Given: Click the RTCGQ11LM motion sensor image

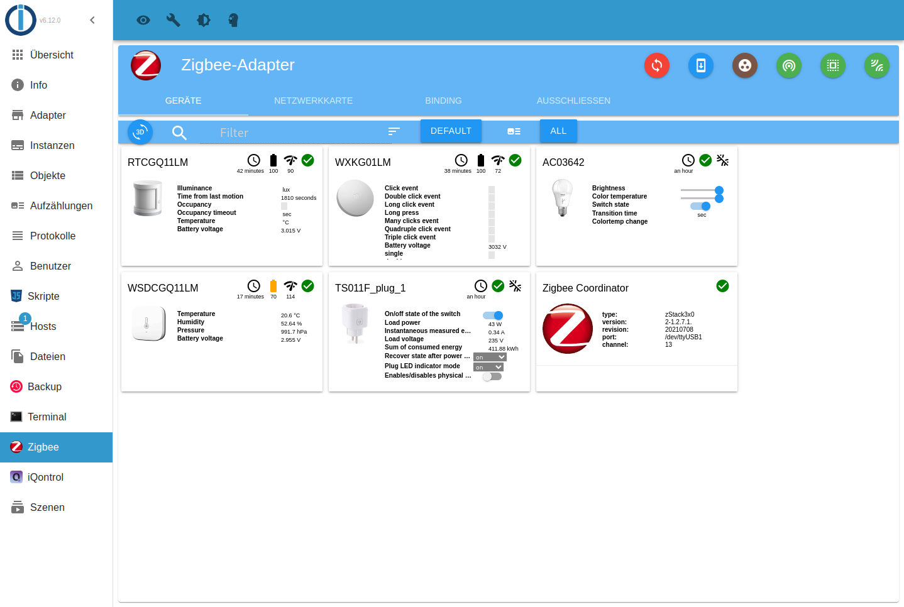Looking at the screenshot, I should [x=148, y=199].
